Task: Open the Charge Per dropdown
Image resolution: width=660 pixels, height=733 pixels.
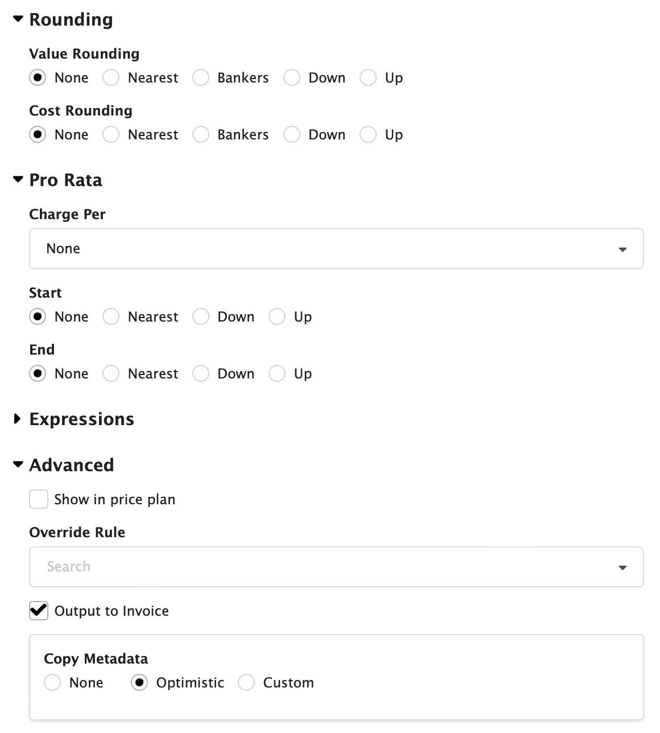Action: [623, 249]
